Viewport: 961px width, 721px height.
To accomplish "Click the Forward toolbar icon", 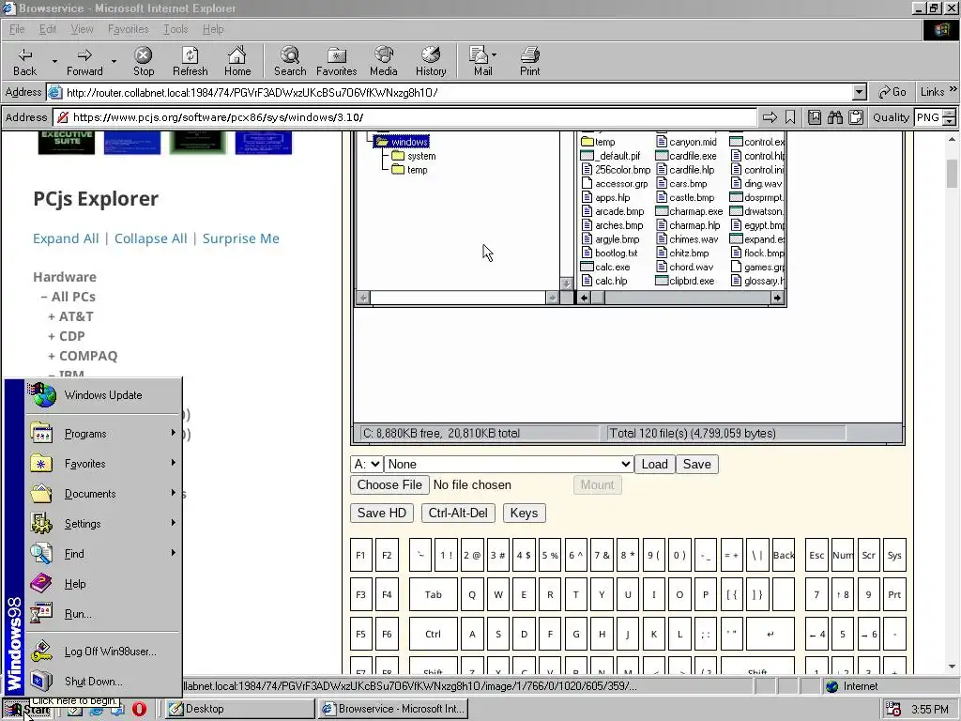I will click(x=84, y=61).
